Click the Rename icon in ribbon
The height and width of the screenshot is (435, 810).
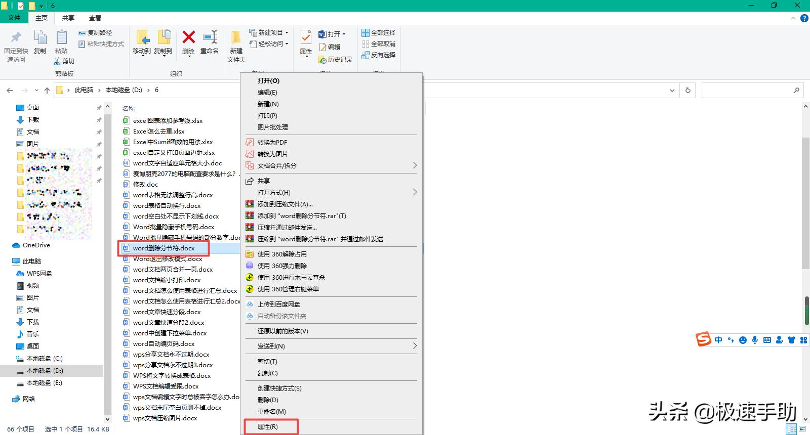[210, 37]
